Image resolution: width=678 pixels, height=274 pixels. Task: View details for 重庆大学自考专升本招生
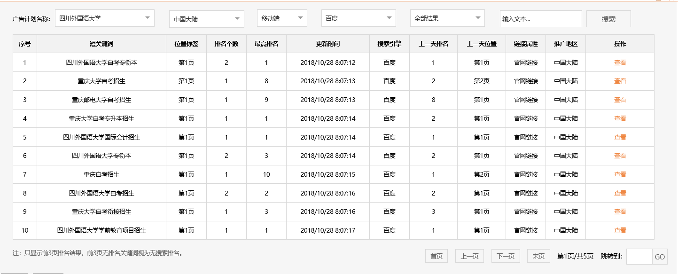[x=620, y=118]
